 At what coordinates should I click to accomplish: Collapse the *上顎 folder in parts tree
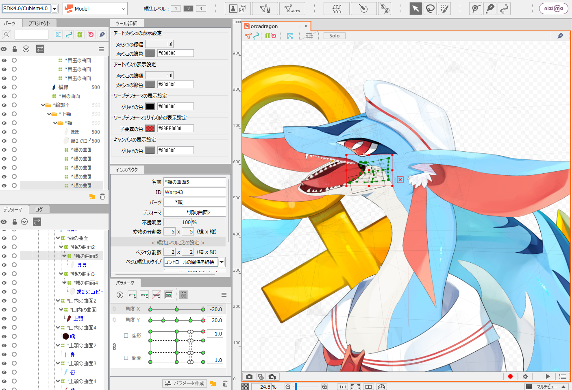pyautogui.click(x=49, y=114)
